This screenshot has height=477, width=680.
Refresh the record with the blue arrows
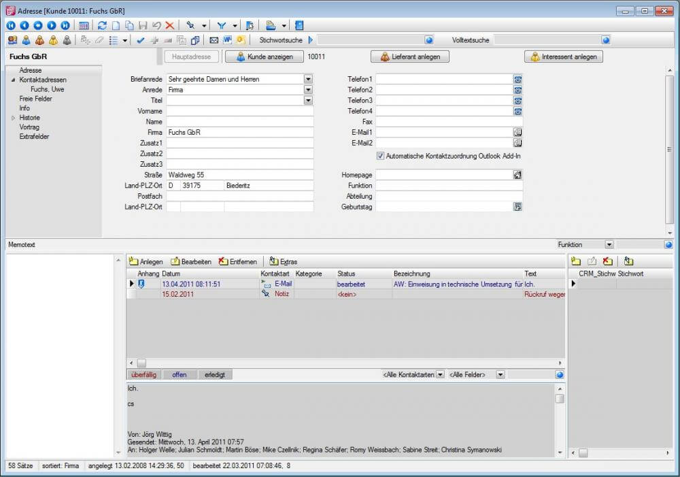pyautogui.click(x=103, y=26)
